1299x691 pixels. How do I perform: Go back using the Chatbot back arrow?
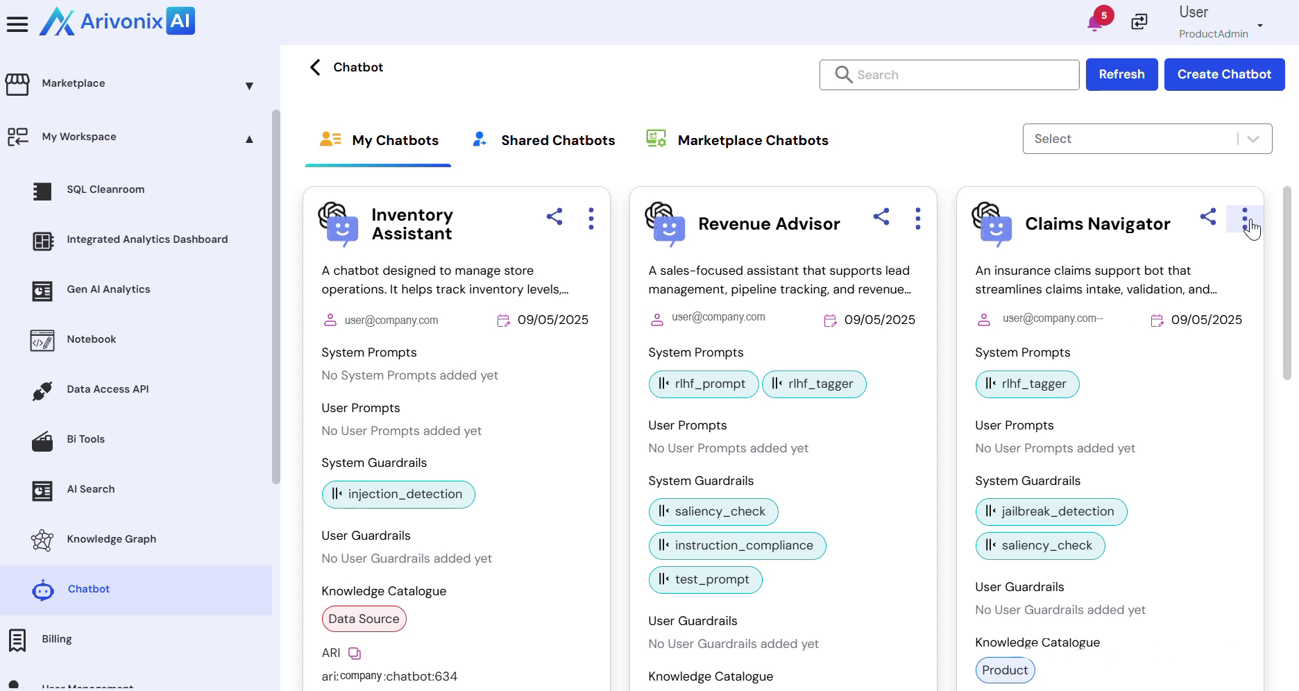pyautogui.click(x=316, y=67)
